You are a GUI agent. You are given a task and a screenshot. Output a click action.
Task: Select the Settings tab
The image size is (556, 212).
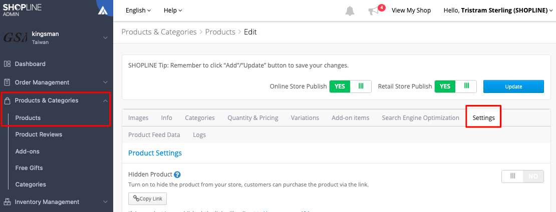pyautogui.click(x=484, y=118)
